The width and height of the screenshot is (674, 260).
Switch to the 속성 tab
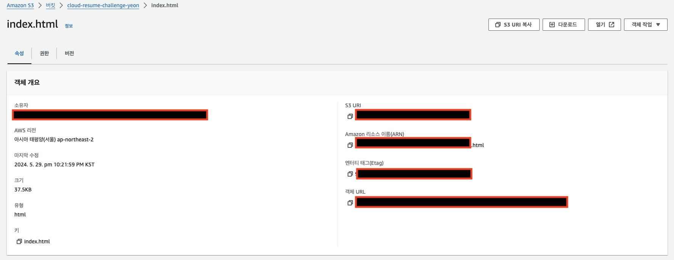tap(19, 53)
